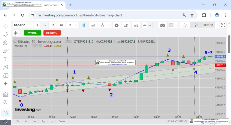The width and height of the screenshot is (231, 125).
Task: Take a chart snapshot with camera icon
Action: tap(162, 26)
